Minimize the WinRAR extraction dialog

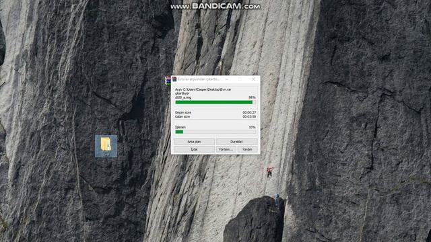pyautogui.click(x=226, y=79)
